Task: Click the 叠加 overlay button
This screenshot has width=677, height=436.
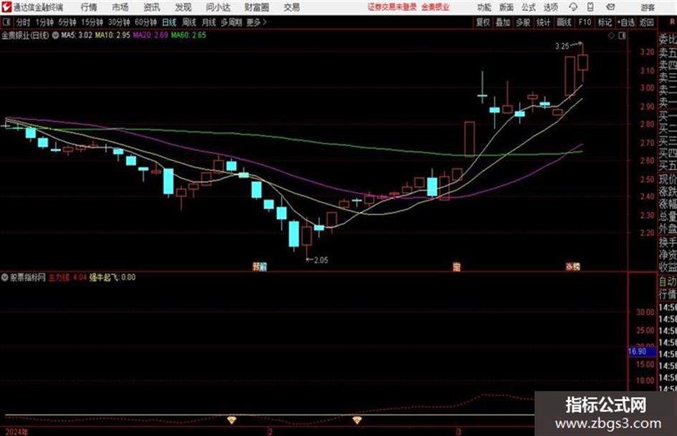Action: [x=503, y=22]
